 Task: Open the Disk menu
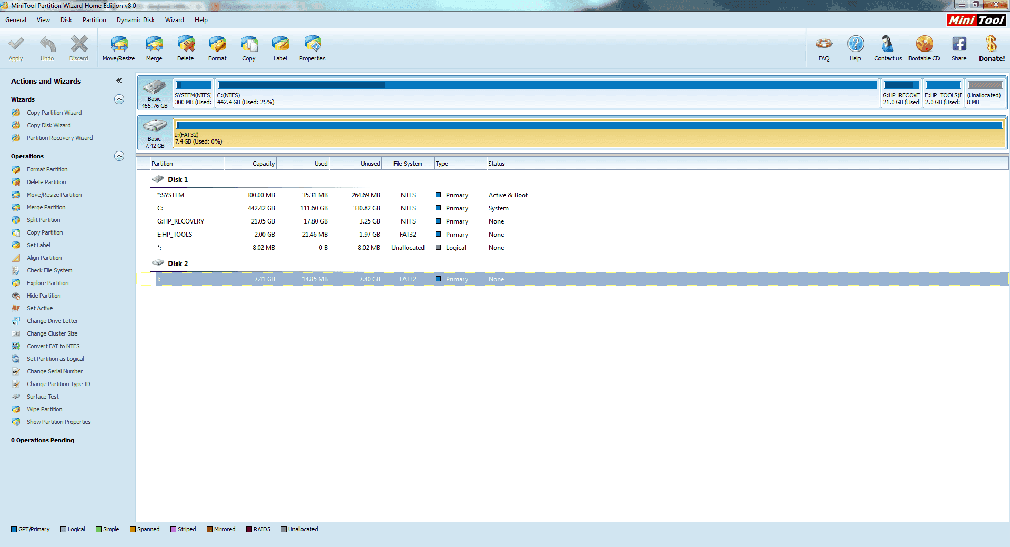pos(66,20)
